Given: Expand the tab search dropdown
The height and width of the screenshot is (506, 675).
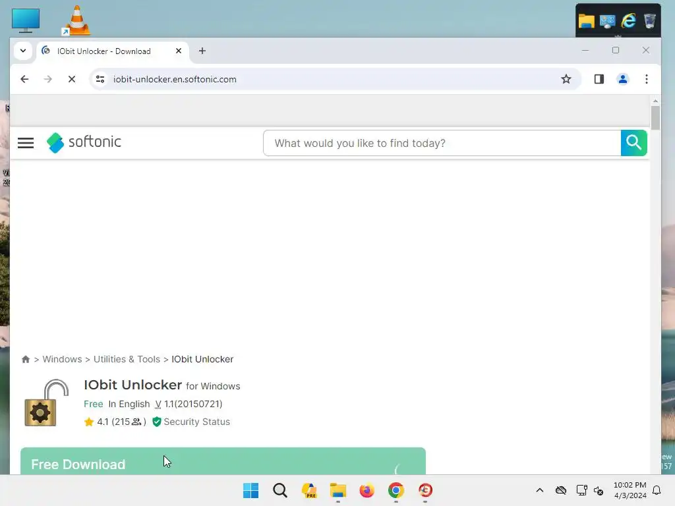Looking at the screenshot, I should [23, 51].
